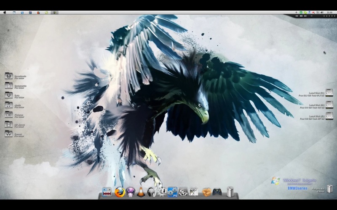Open the gear with arrows dock icon
The width and height of the screenshot is (337, 210).
[x=162, y=192]
